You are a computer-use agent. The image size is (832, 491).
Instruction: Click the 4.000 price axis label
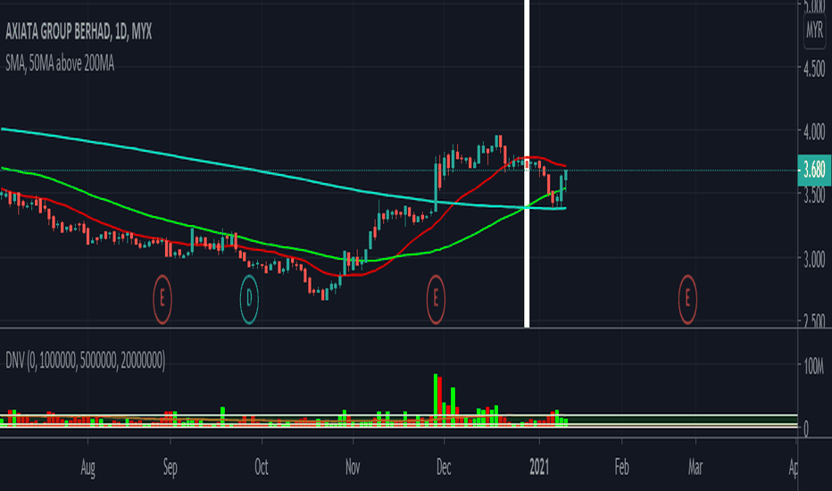tap(814, 132)
